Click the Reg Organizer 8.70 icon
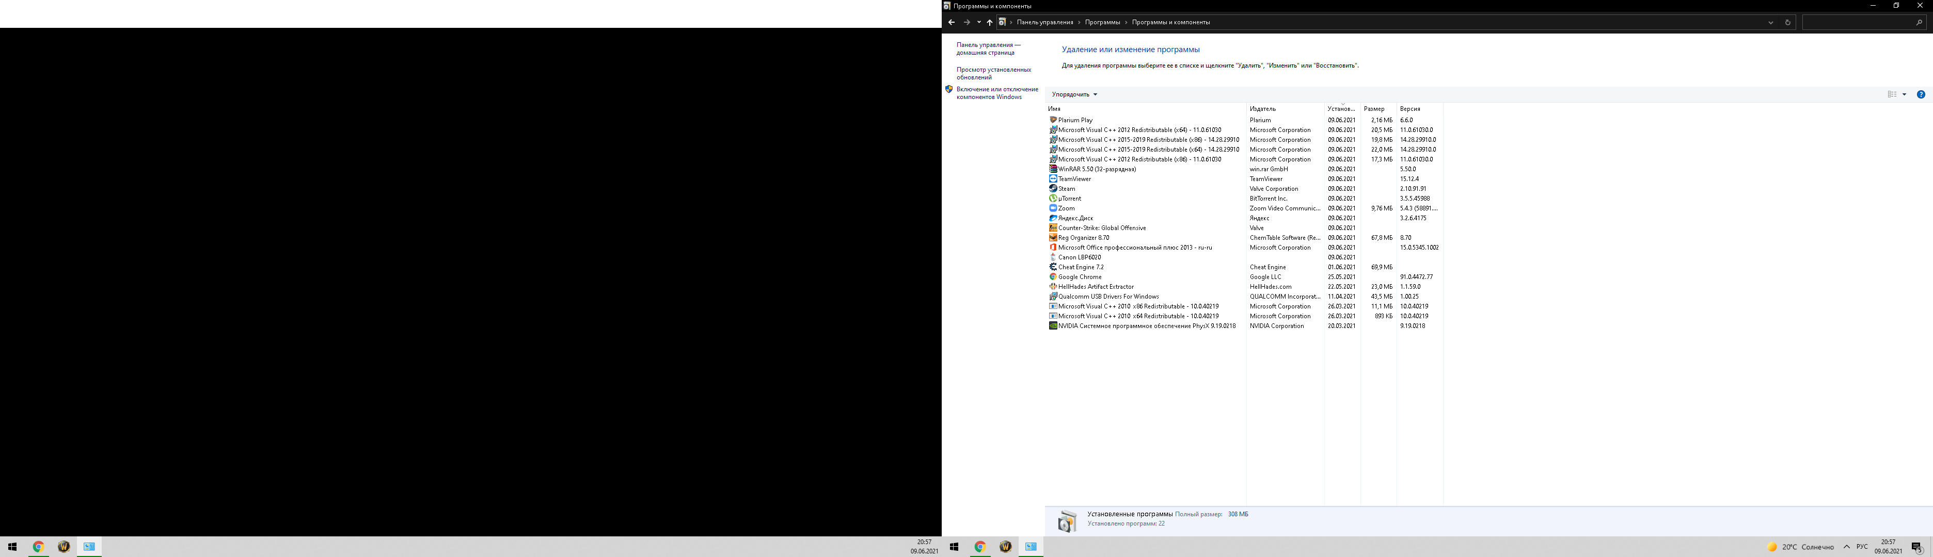 (1053, 237)
